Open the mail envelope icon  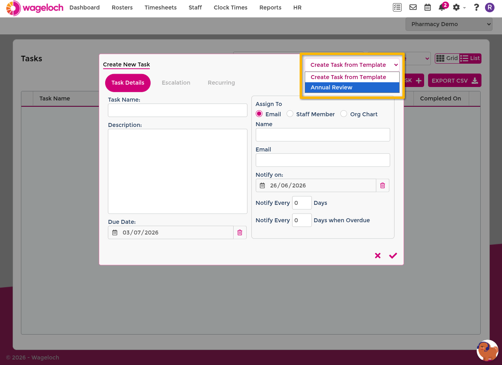point(413,7)
